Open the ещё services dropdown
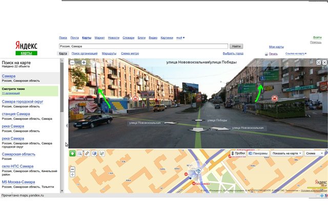 [180, 38]
